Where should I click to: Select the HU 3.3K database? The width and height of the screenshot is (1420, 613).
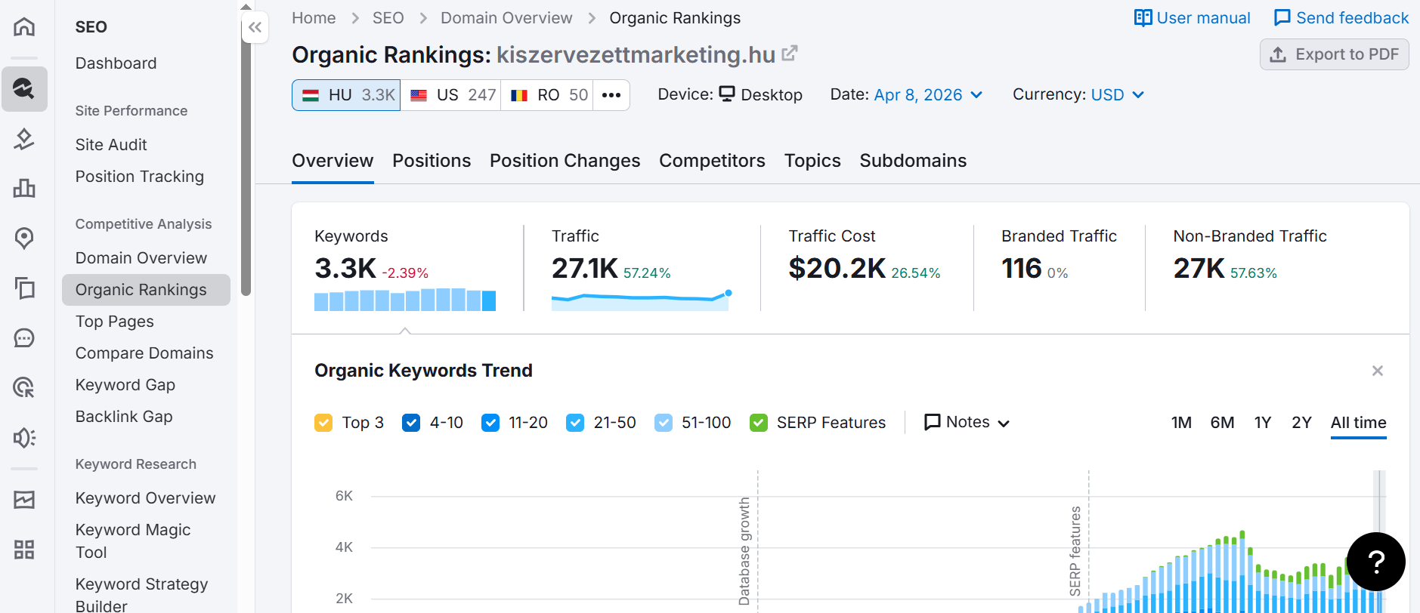coord(346,95)
